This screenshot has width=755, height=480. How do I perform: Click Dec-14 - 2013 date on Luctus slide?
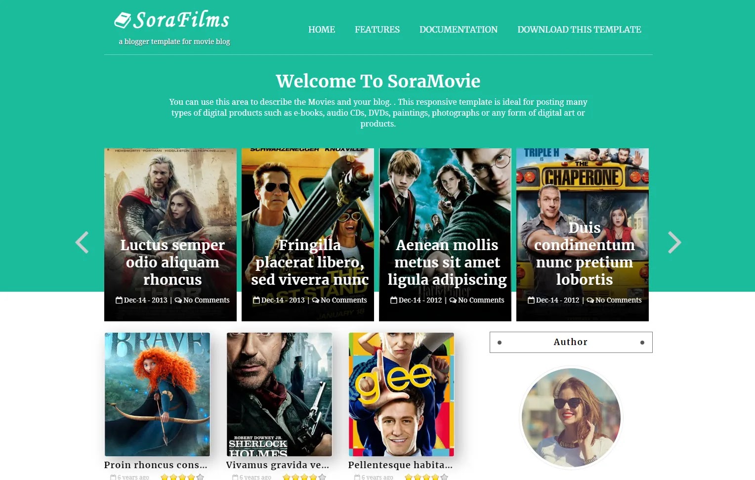coord(146,300)
